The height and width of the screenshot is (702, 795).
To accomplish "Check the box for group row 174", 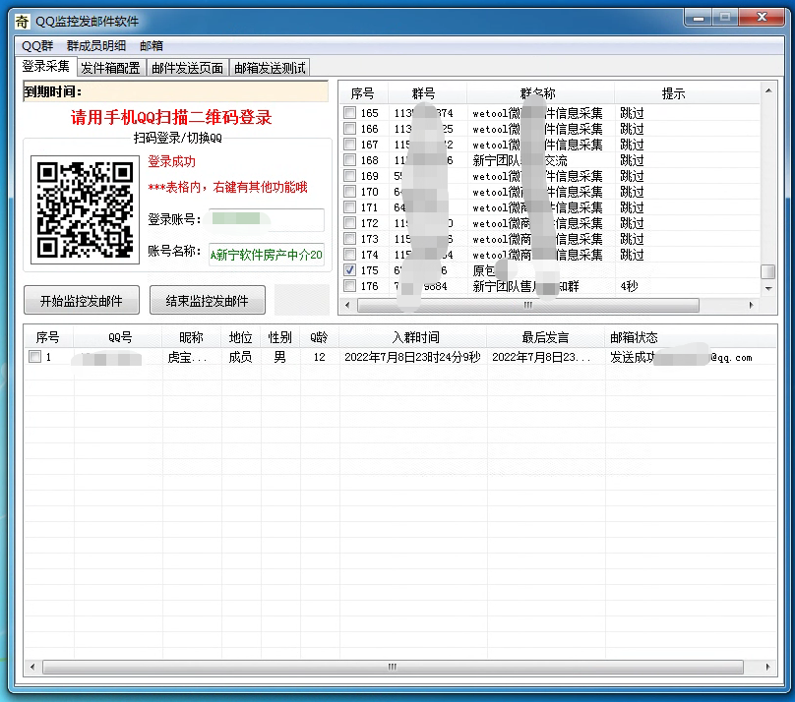I will pos(350,254).
